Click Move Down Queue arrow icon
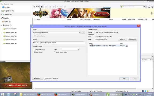The image size is (154, 96). [x=61, y=7]
